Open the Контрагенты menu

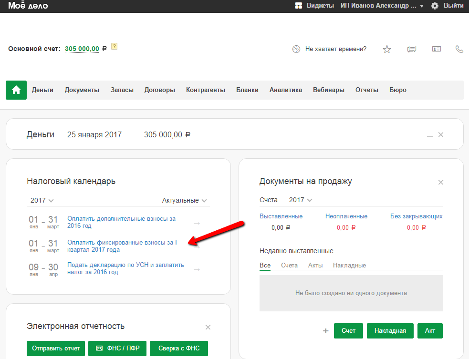[x=206, y=90]
